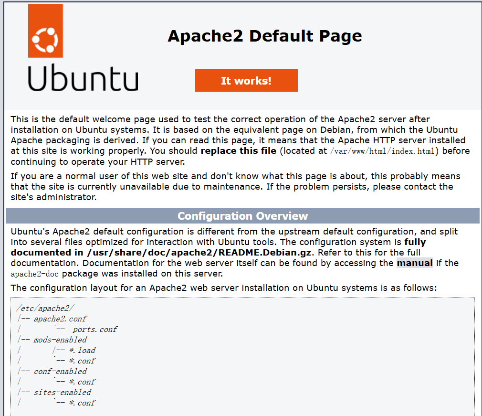The height and width of the screenshot is (416, 482).
Task: Click the 'apache2-doc' package name
Action: 34,274
